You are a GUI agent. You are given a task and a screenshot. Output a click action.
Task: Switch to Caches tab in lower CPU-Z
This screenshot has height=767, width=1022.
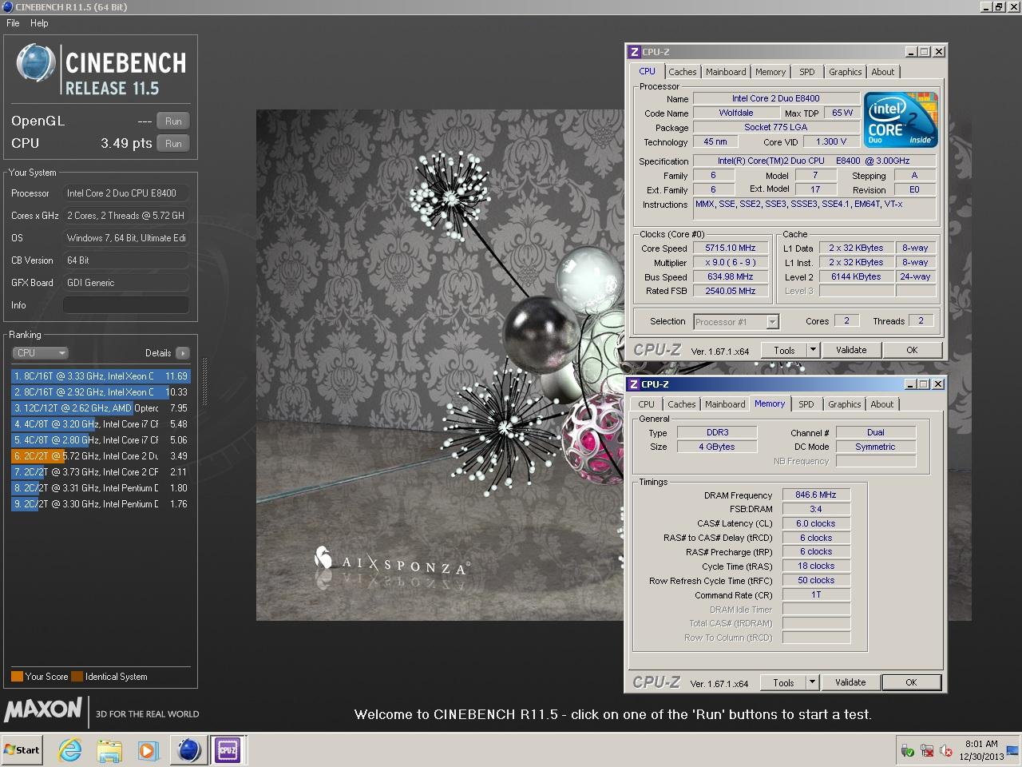(681, 404)
